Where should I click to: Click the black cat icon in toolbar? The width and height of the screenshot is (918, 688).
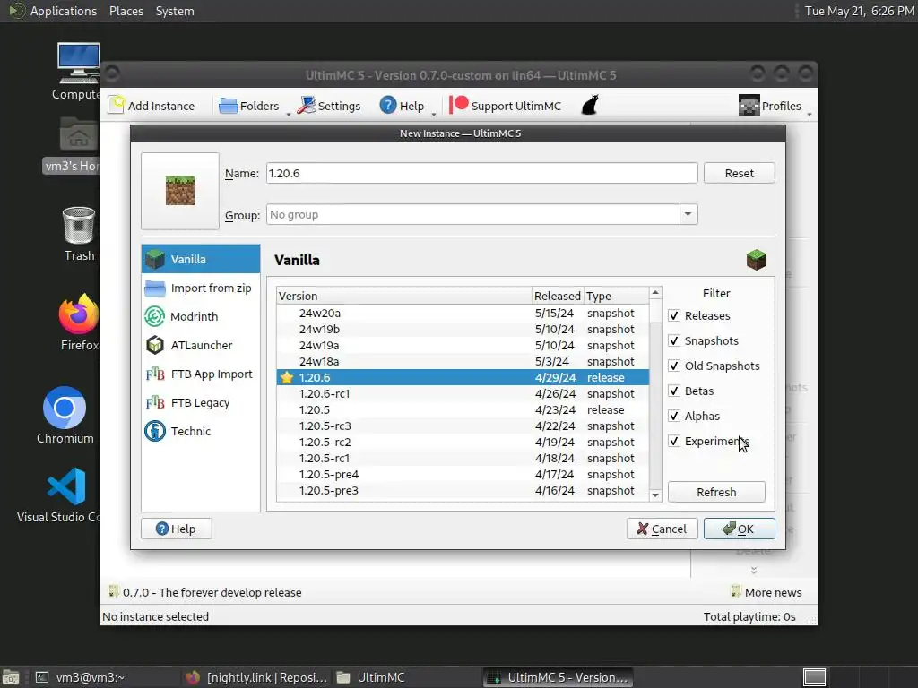coord(590,106)
